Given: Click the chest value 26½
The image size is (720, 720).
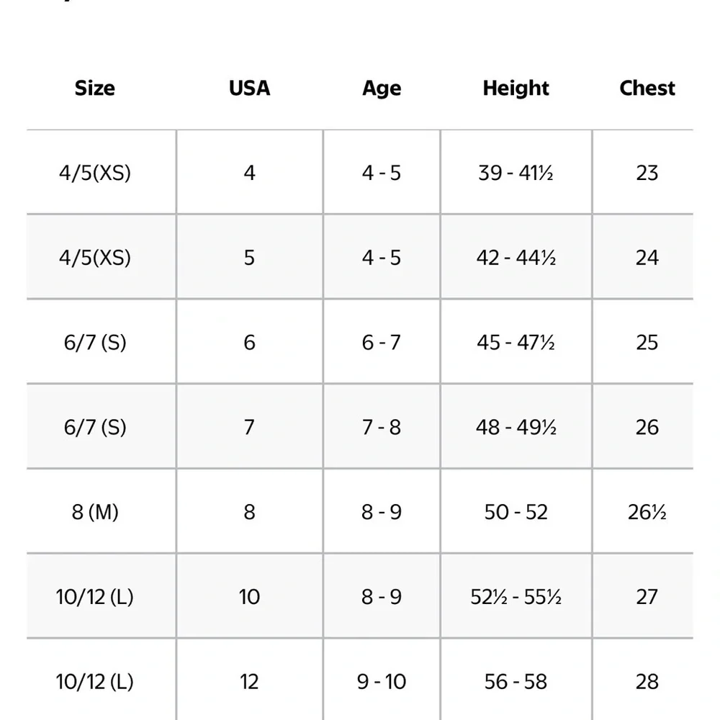Looking at the screenshot, I should pyautogui.click(x=647, y=511).
